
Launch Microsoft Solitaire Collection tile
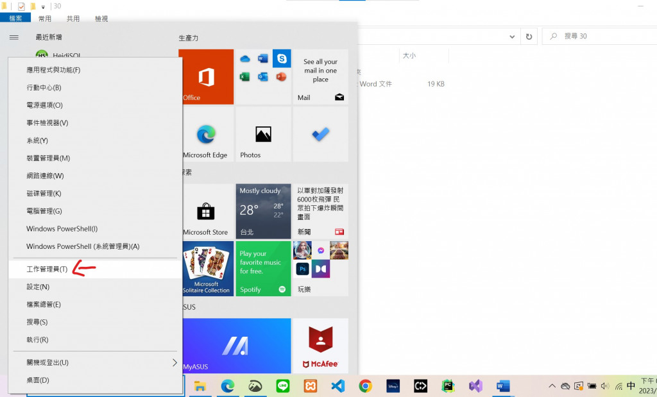point(208,269)
